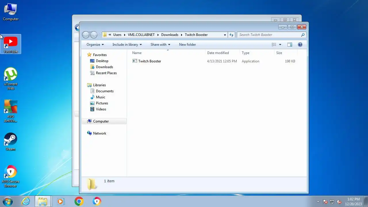
Task: Open Videos library
Action: coord(101,109)
